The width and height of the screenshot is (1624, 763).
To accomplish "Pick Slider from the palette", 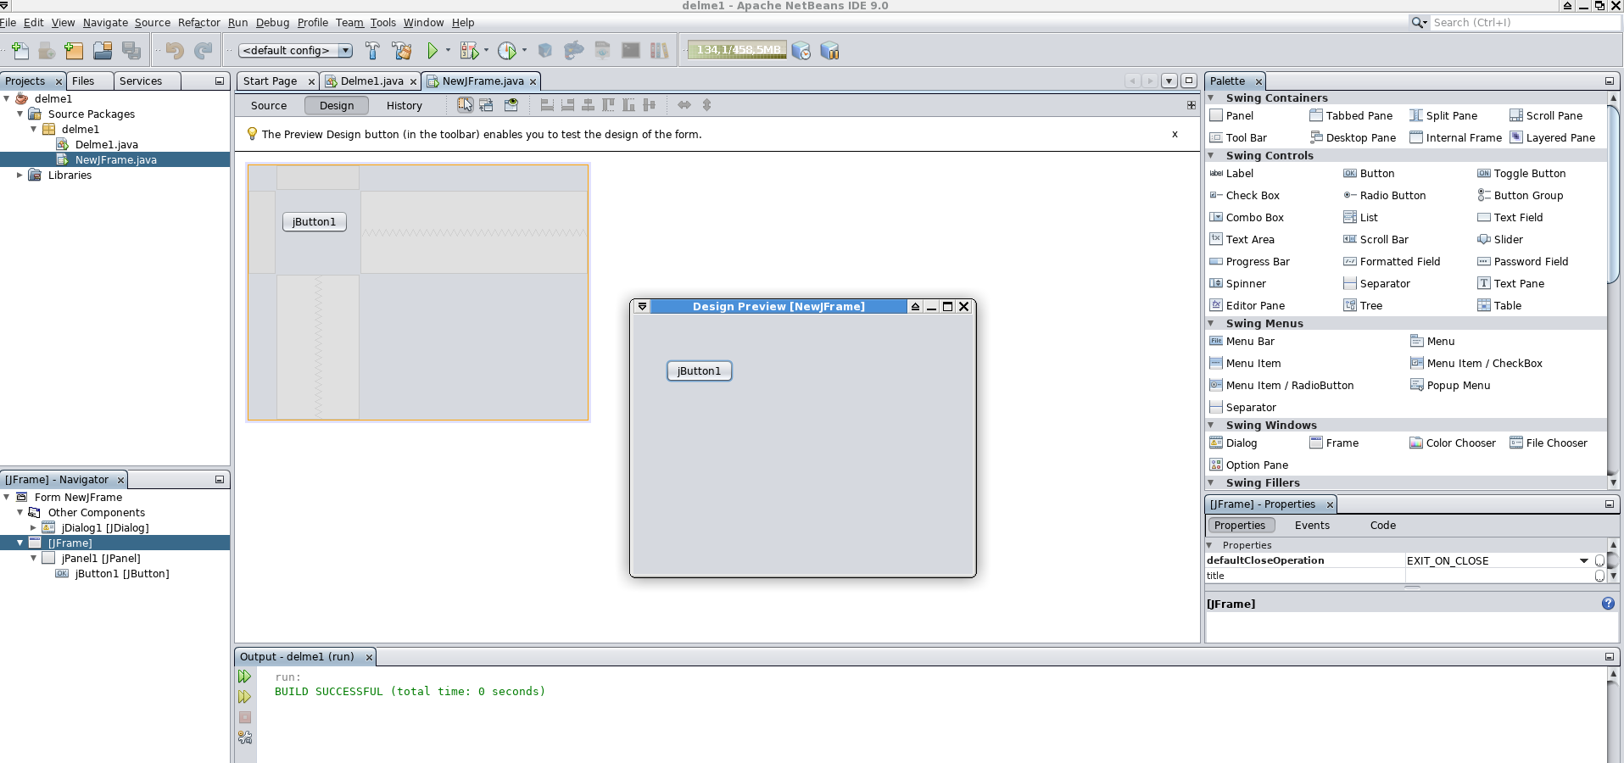I will (1499, 239).
